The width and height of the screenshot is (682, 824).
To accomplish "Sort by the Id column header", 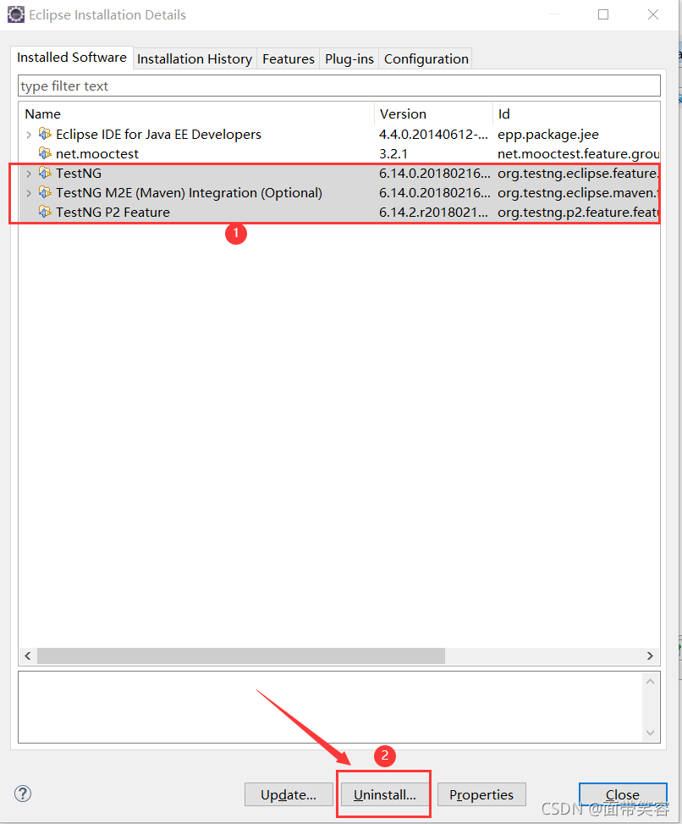I will pyautogui.click(x=576, y=114).
